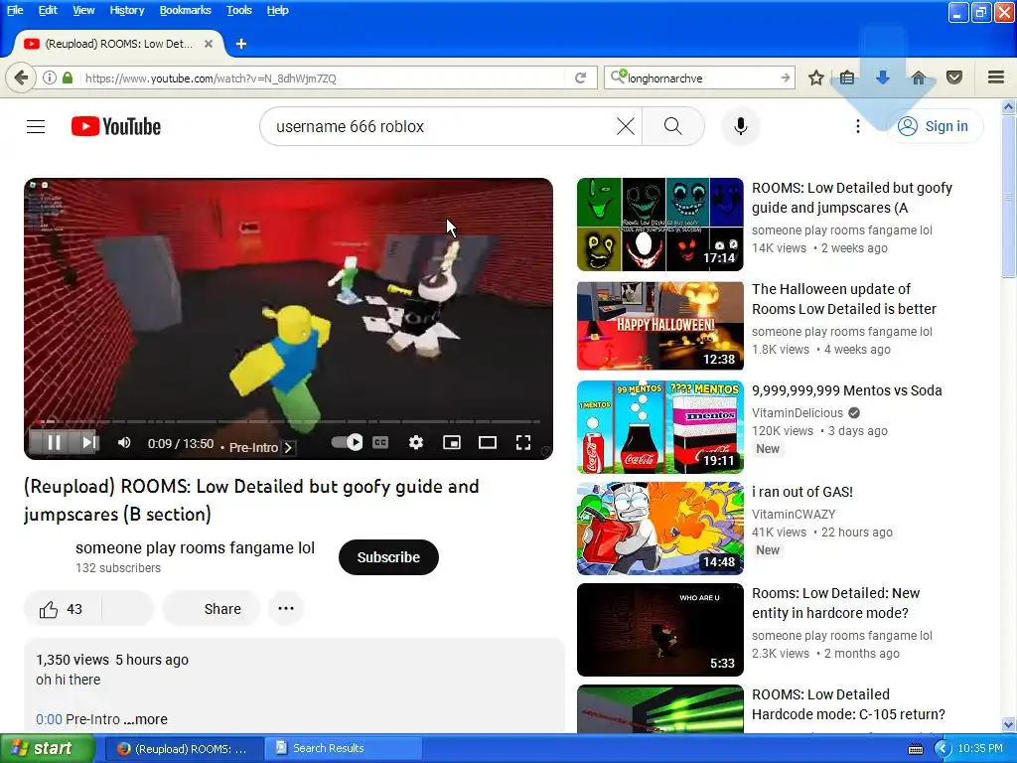
Task: Jump to 0:00 Pre-Intro timestamp link
Action: tap(49, 719)
